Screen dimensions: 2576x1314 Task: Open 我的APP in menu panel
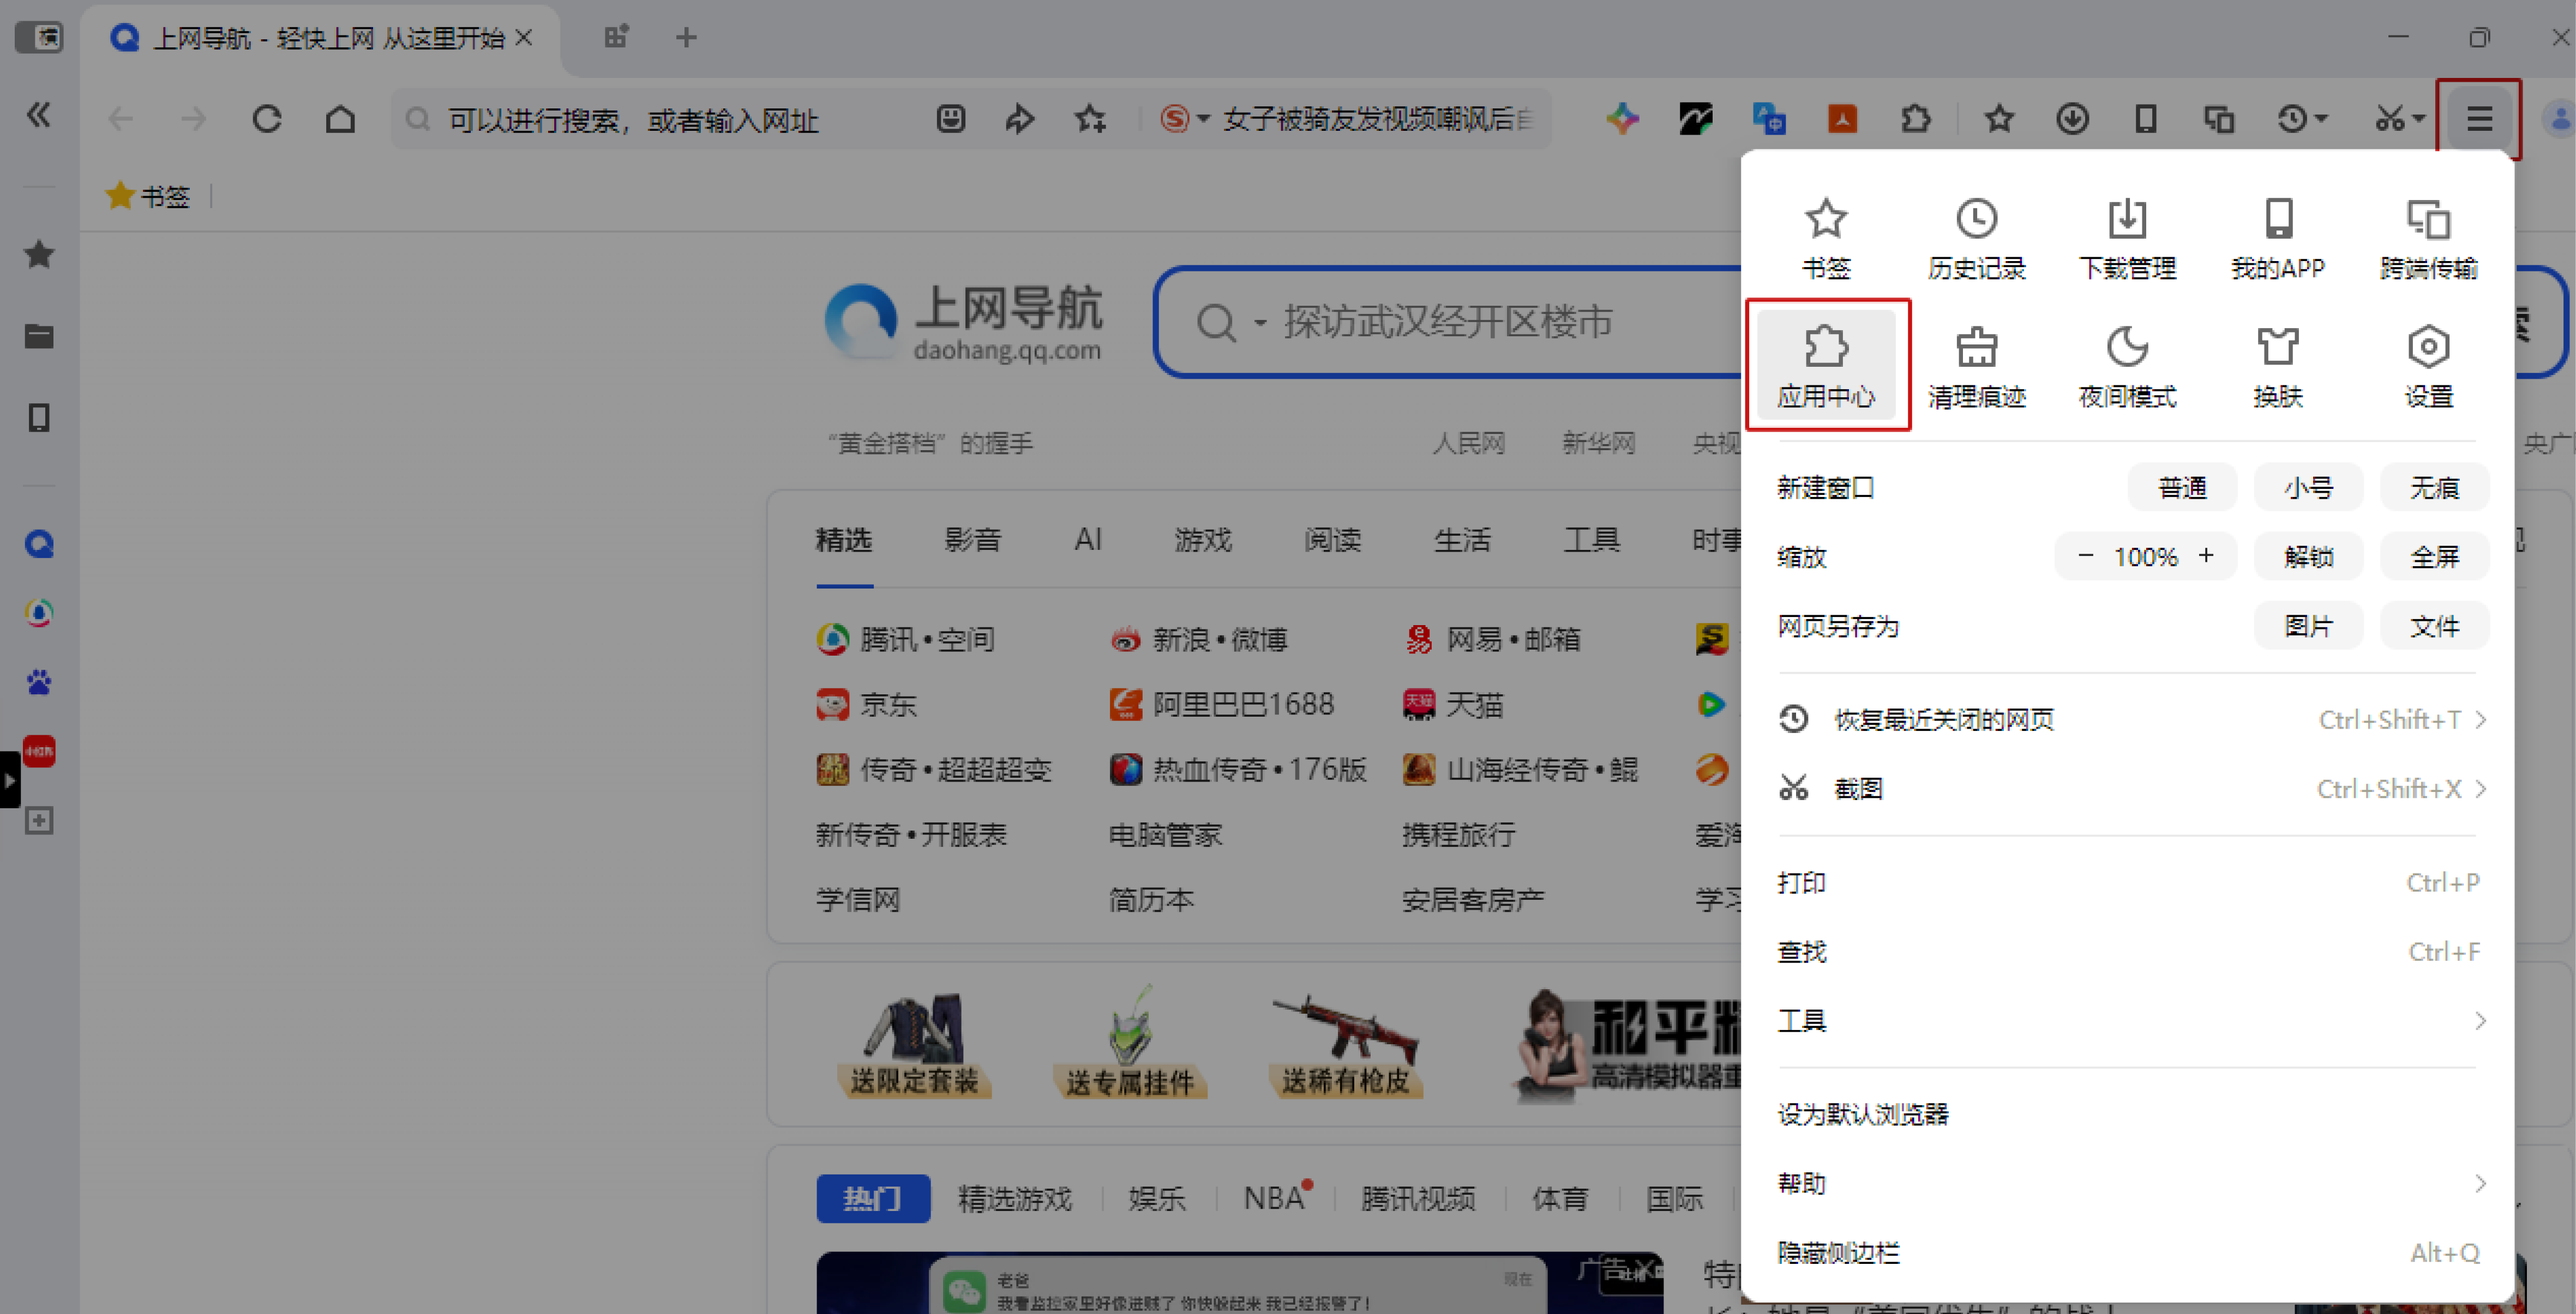pyautogui.click(x=2278, y=238)
